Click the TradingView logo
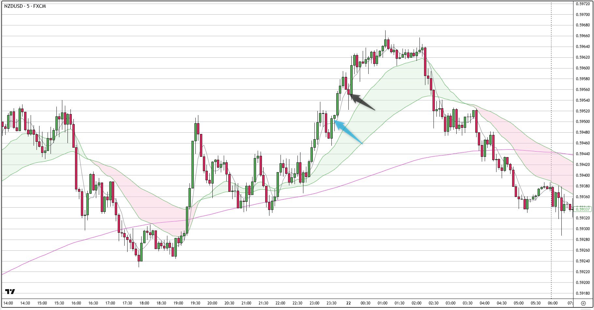The width and height of the screenshot is (594, 310). point(10,291)
